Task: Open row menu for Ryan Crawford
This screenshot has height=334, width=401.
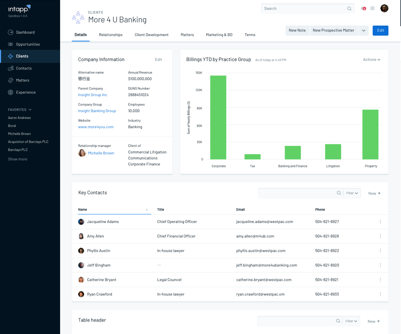Action: [380, 294]
